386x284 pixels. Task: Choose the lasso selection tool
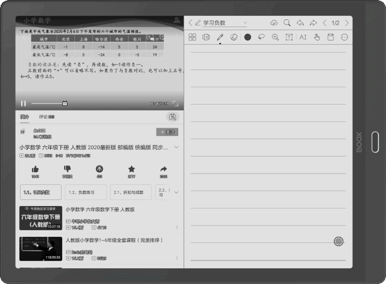[261, 37]
